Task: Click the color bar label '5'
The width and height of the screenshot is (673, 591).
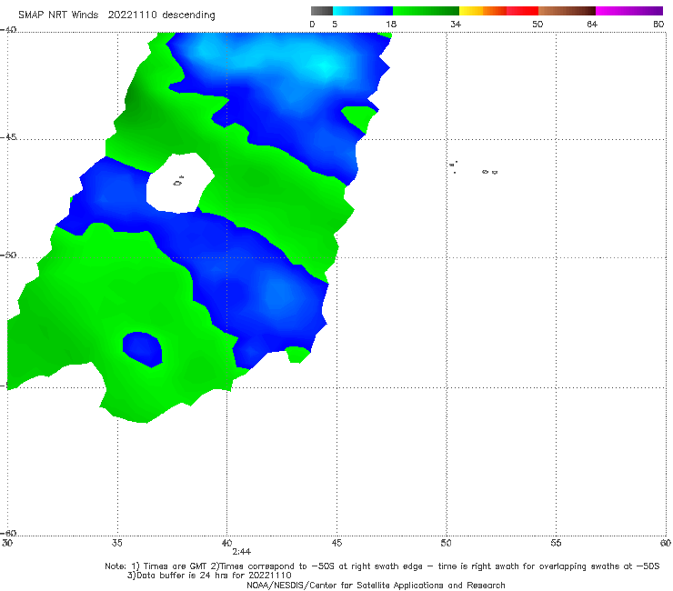Action: (x=335, y=25)
